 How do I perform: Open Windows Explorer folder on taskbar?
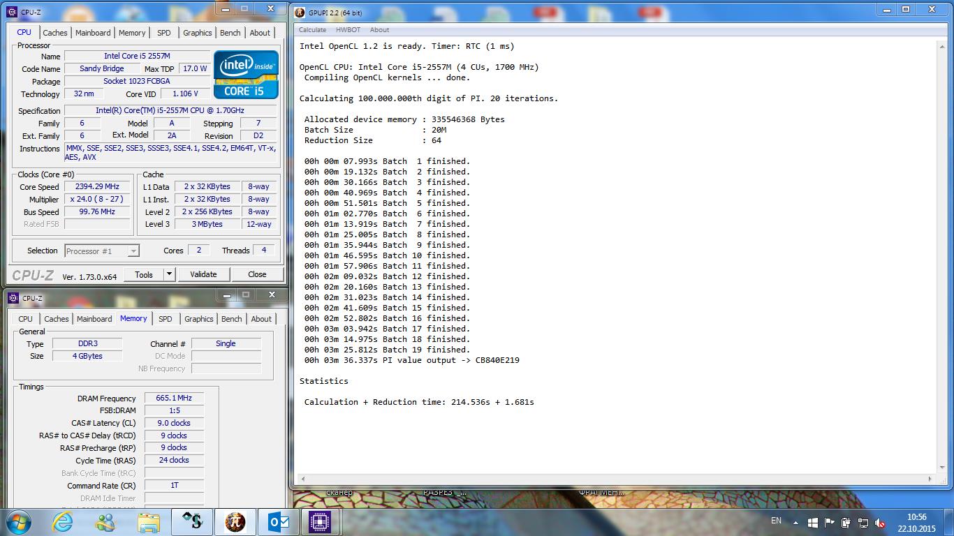(149, 521)
